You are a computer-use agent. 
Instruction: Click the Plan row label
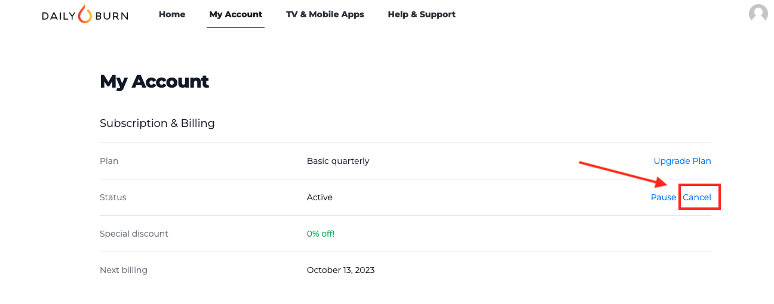(x=109, y=161)
